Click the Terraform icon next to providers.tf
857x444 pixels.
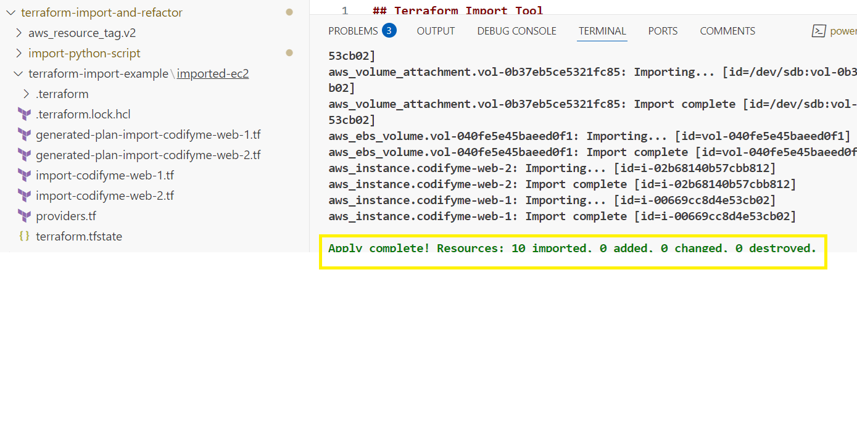point(25,216)
